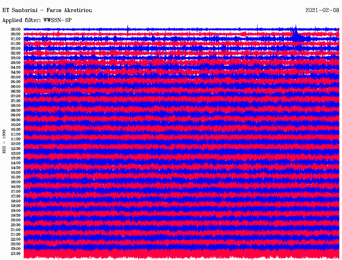Click the 12:00 time label

coord(16,144)
